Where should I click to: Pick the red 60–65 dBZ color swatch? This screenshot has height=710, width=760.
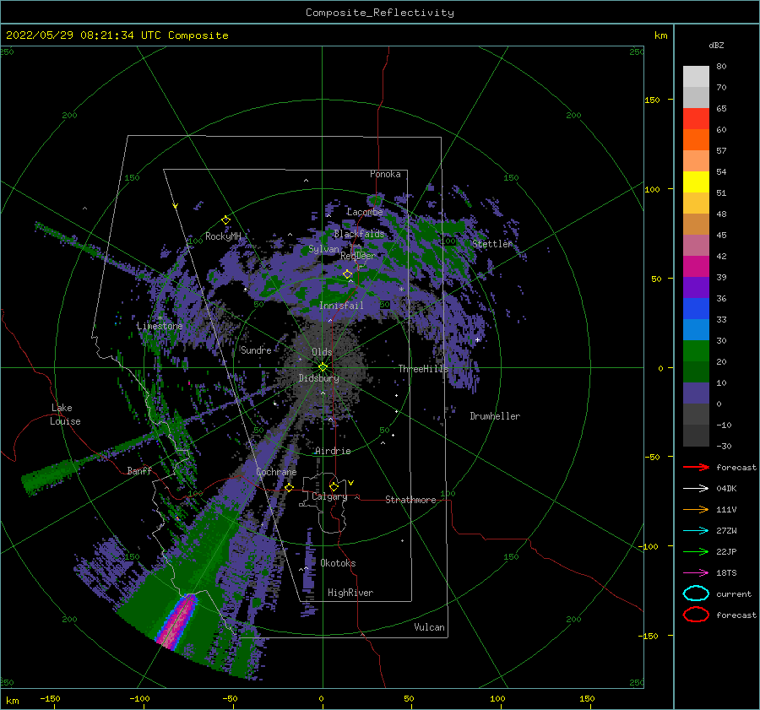pyautogui.click(x=696, y=119)
